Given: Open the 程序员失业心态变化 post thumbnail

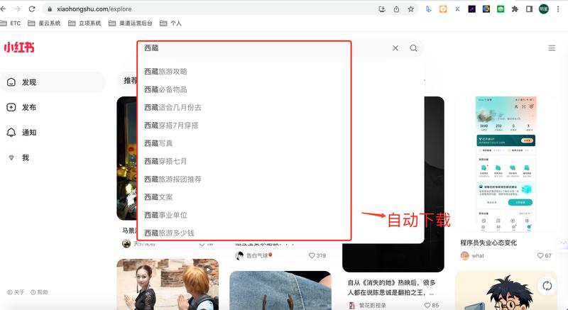Looking at the screenshot, I should click(506, 165).
